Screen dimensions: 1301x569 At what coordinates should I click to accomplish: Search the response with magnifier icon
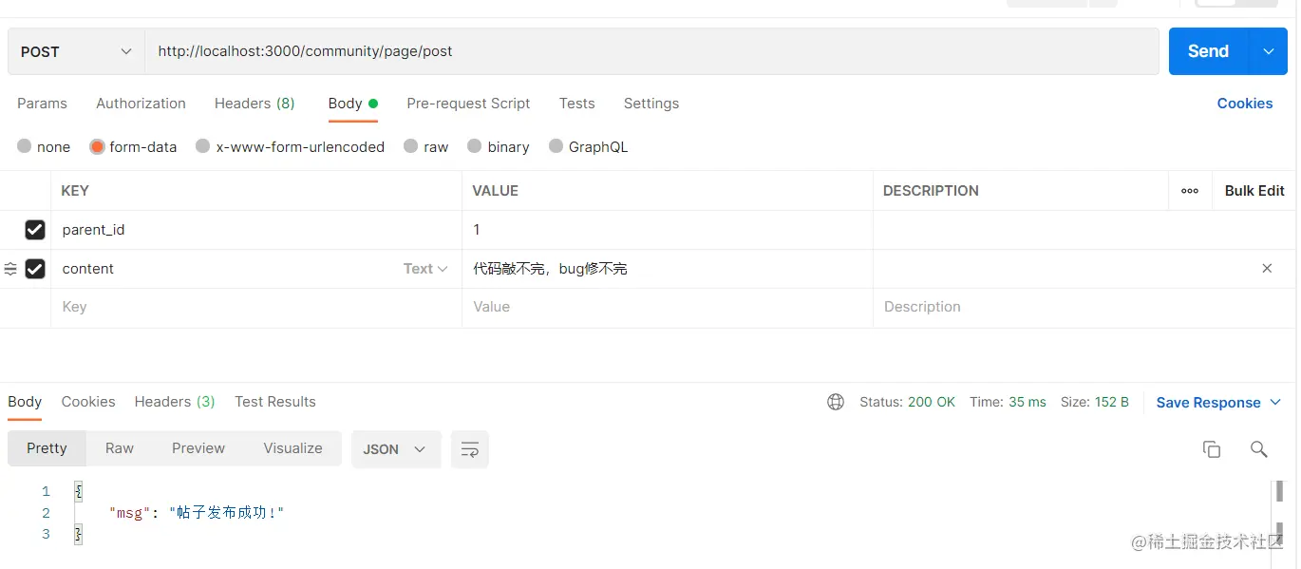(x=1259, y=449)
